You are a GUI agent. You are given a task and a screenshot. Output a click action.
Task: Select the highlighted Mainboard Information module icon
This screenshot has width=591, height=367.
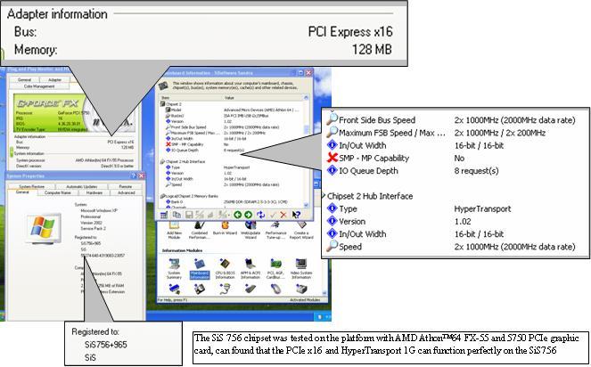click(200, 269)
